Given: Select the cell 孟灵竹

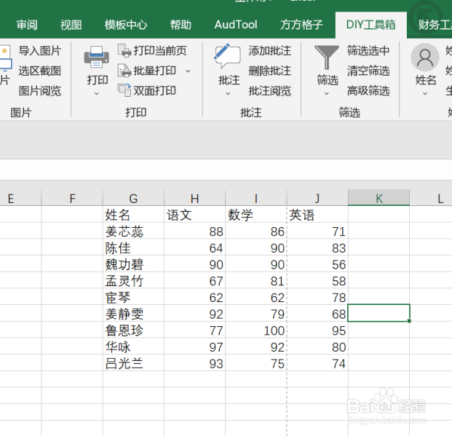Looking at the screenshot, I should [133, 280].
